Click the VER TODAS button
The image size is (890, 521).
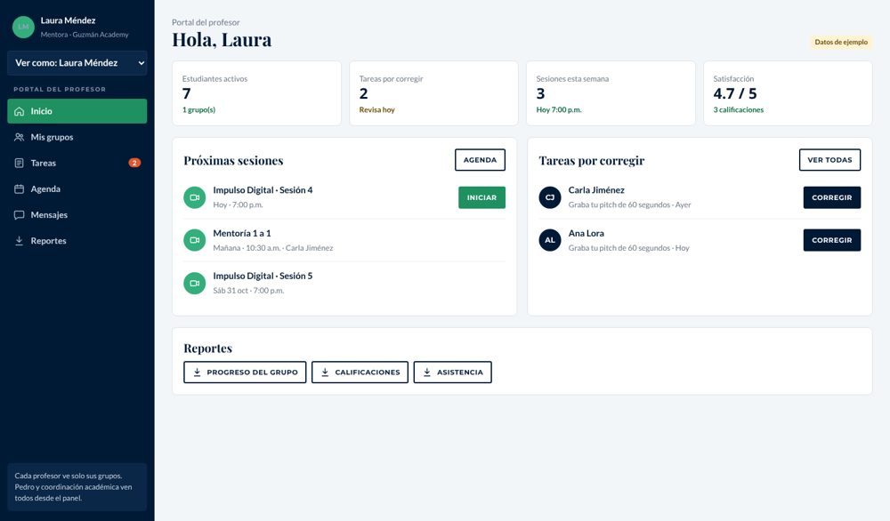coord(829,160)
